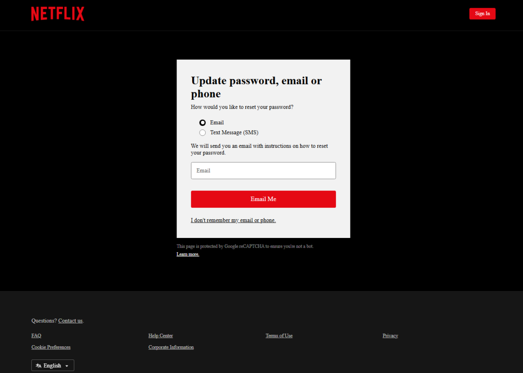Open the English language dropdown

click(53, 366)
